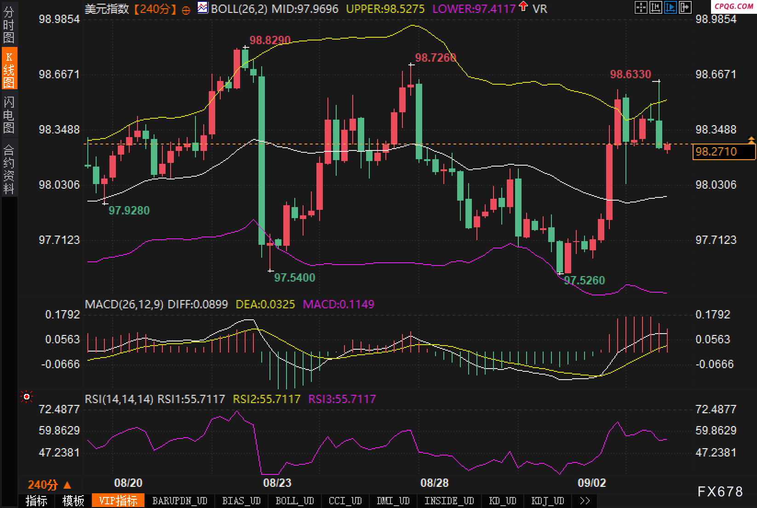
Task: Toggle the highlighted blue chart axis icon
Action: point(671,7)
